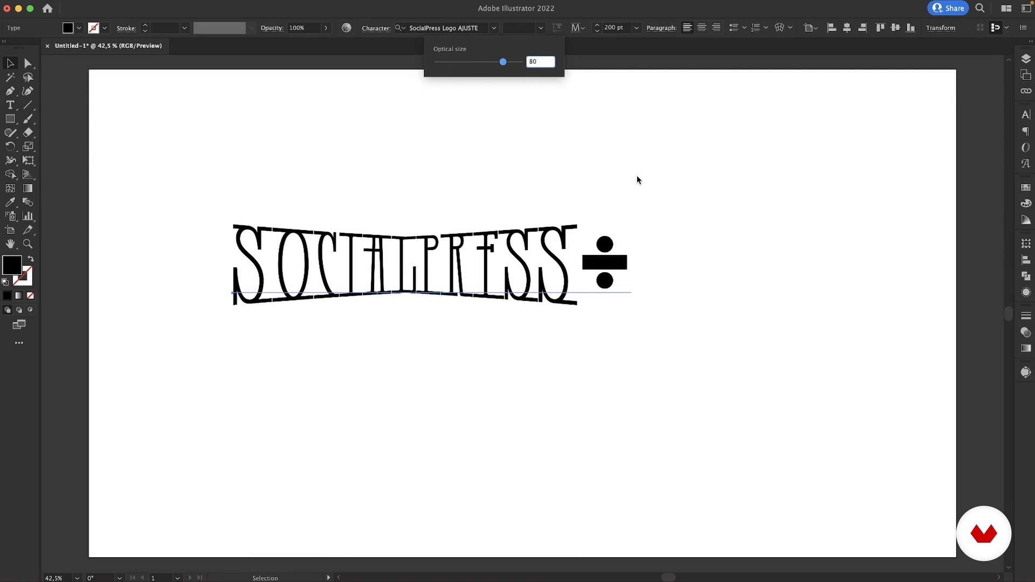
Task: Click the Optical size slider handle
Action: 503,62
